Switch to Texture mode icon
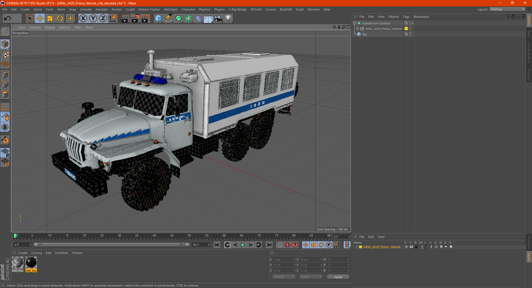 pyautogui.click(x=5, y=54)
